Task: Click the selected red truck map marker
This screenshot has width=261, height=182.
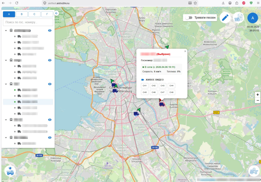Action: (x=162, y=104)
